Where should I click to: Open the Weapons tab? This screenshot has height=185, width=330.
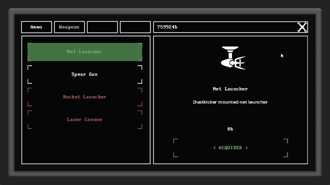[x=69, y=27]
